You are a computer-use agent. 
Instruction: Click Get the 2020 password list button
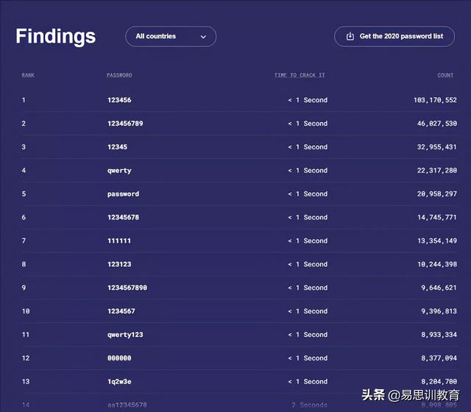pos(394,36)
